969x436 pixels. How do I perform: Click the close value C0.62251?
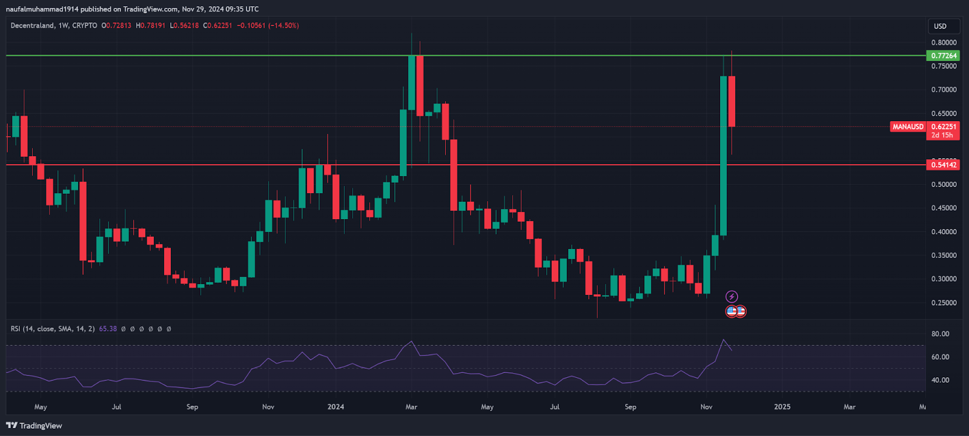click(217, 25)
